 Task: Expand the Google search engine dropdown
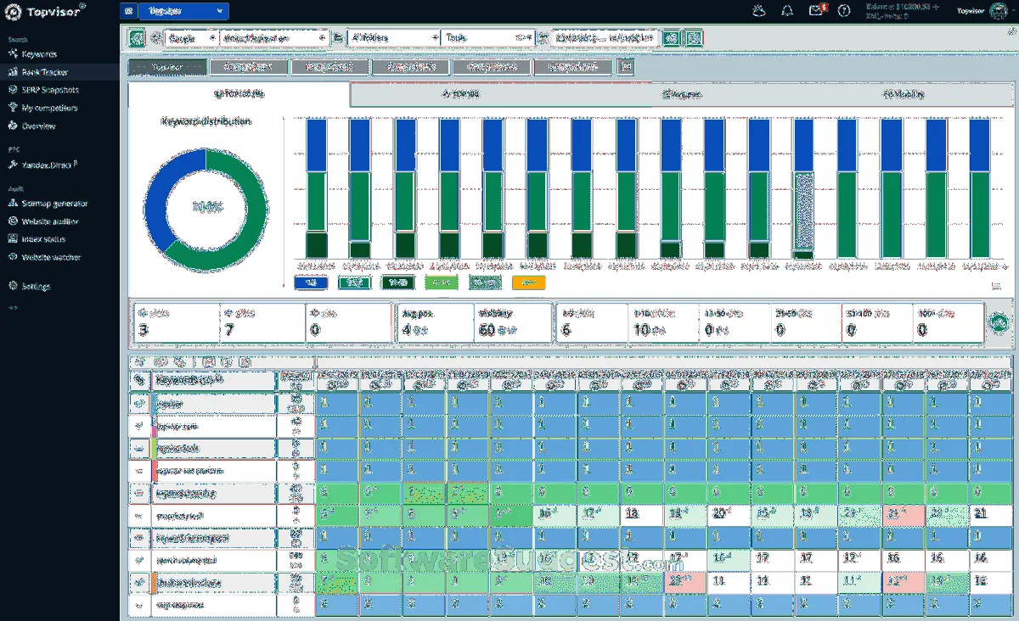coord(190,38)
